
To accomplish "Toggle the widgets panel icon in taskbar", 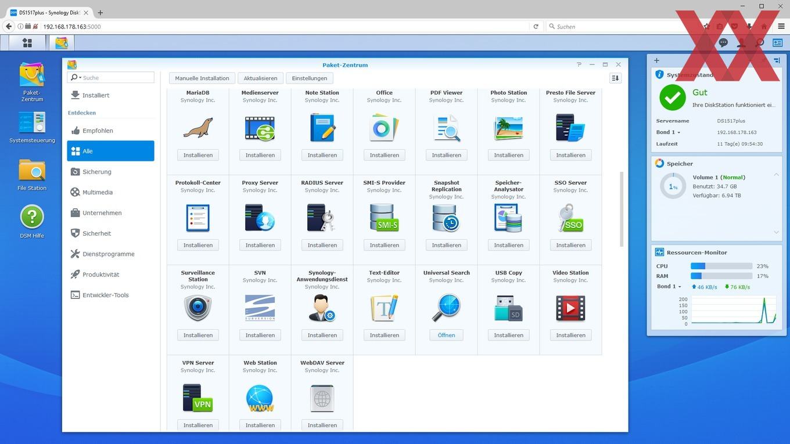I will tap(777, 43).
